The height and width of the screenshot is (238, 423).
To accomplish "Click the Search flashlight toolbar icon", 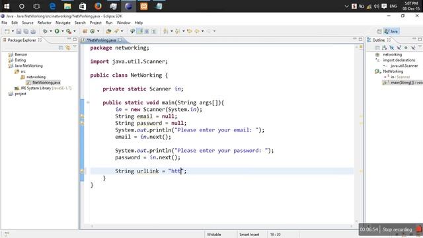I will point(116,31).
